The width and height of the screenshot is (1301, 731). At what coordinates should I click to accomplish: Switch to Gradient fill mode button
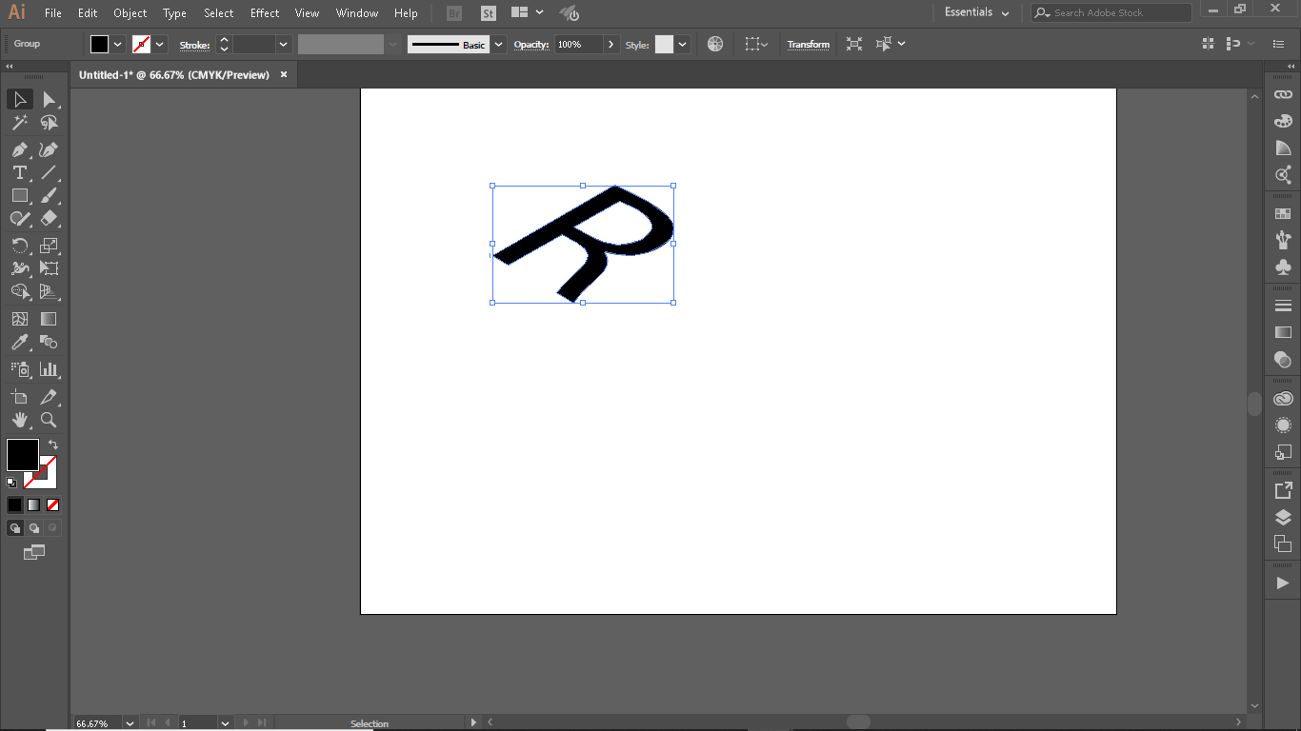(33, 504)
